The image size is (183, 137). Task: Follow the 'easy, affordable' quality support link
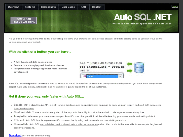tap(56, 87)
